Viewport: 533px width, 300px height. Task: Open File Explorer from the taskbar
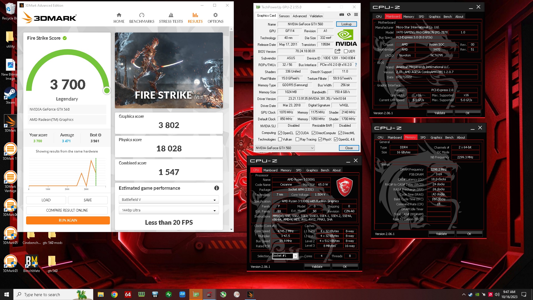(100, 294)
